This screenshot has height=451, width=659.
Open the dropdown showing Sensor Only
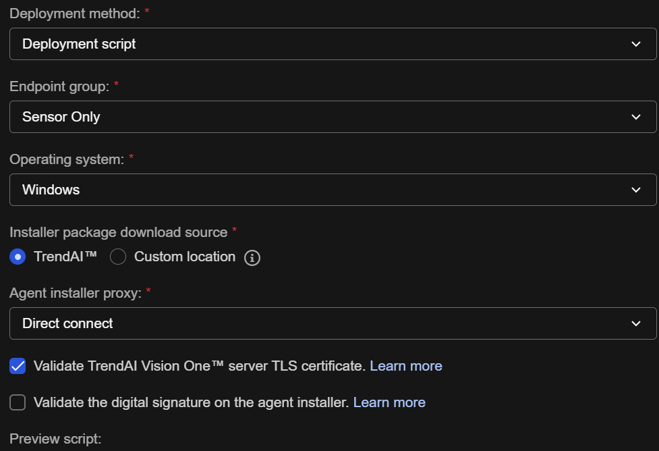[324, 117]
